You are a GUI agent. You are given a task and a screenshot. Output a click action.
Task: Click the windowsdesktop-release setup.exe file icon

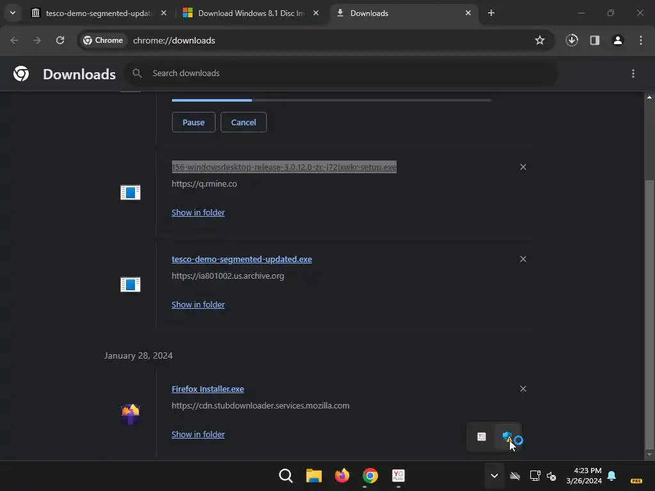tap(130, 192)
